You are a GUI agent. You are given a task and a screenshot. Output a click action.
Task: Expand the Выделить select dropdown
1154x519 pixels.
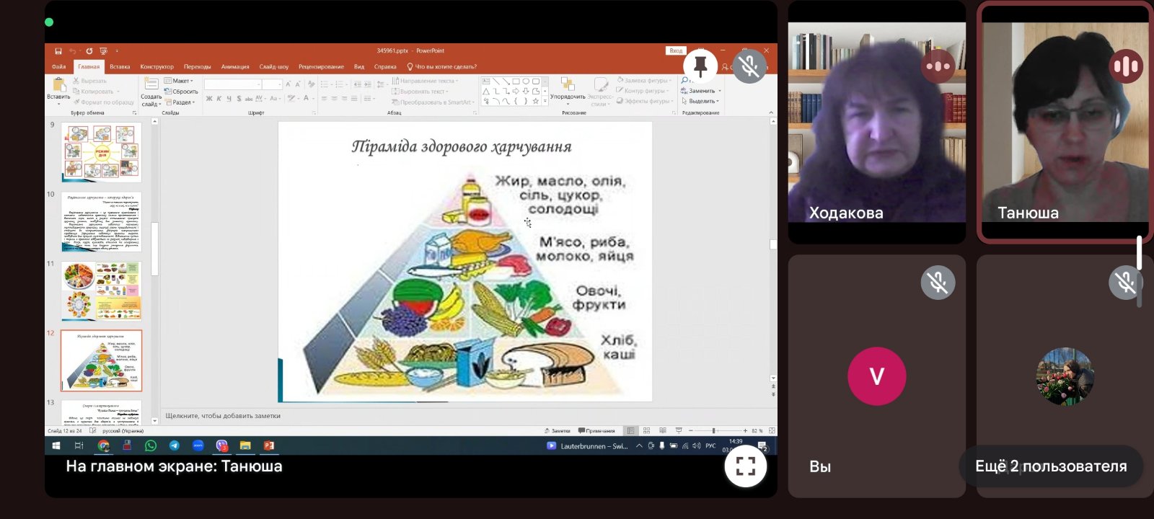click(x=701, y=101)
